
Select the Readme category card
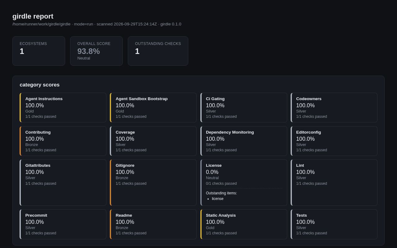(x=153, y=224)
